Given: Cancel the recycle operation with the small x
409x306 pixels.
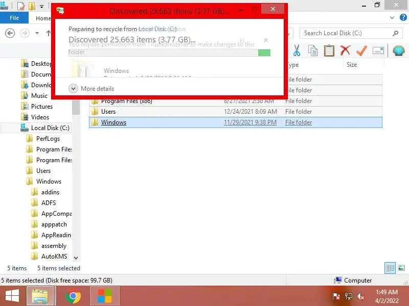Looking at the screenshot, I should pyautogui.click(x=266, y=40).
